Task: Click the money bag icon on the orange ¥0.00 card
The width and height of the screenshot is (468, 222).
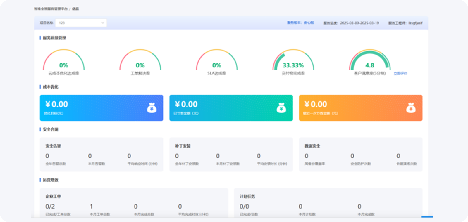Action: pyautogui.click(x=411, y=108)
